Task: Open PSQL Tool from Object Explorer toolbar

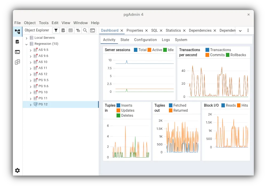Action: click(x=92, y=30)
